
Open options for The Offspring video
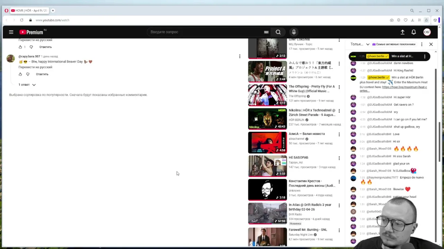[x=339, y=87]
